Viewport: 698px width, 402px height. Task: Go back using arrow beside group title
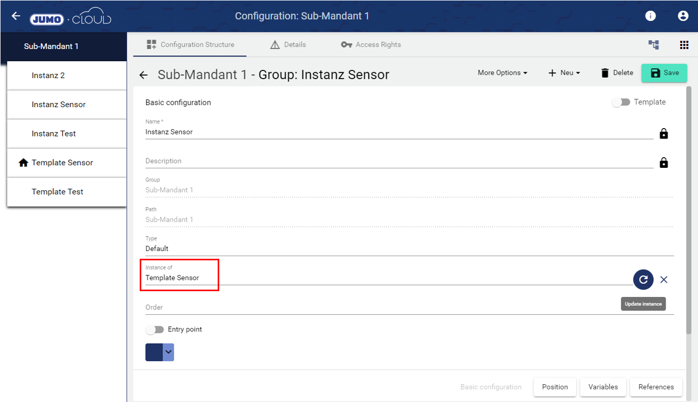point(143,75)
